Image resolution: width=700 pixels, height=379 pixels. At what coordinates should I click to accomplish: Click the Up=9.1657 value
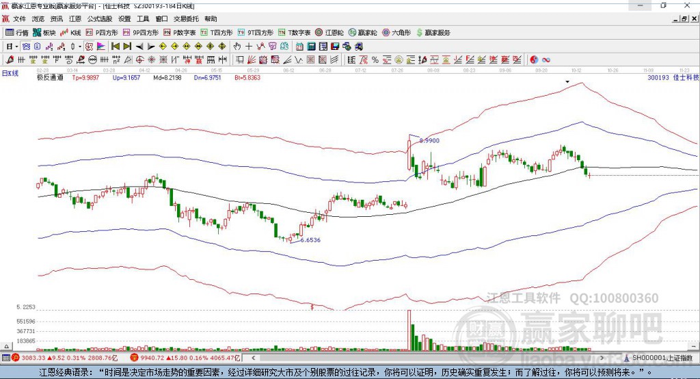click(126, 77)
